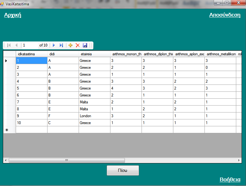Add a new record with plus icon
246x186 pixels.
[x=70, y=45]
